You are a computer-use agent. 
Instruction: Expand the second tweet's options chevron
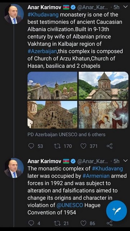126,161
